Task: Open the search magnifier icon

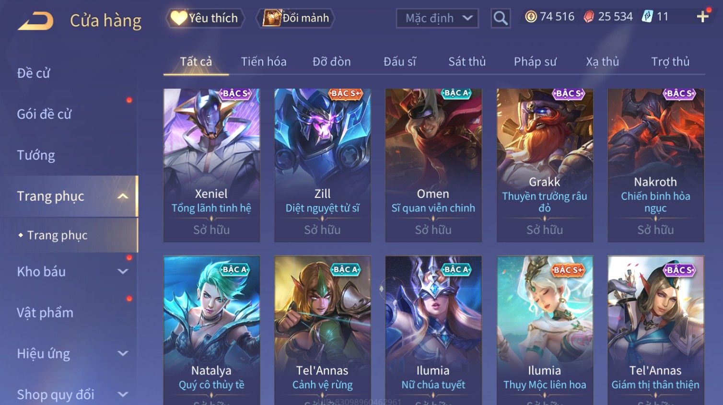Action: (501, 18)
